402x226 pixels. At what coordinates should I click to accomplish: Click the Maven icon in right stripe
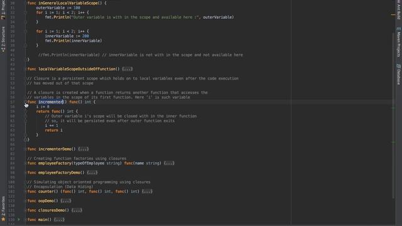point(398,29)
